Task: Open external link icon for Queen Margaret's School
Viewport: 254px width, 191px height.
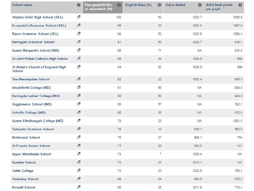Action: (78, 50)
